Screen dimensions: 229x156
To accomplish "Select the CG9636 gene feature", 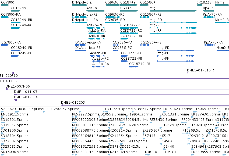I will (x=112, y=5).
